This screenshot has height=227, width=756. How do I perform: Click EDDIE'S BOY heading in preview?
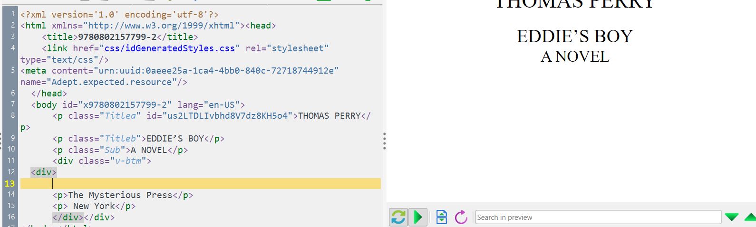click(x=575, y=37)
